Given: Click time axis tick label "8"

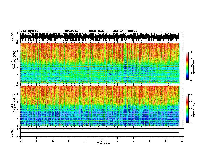Looking at the screenshot, I should (150, 141).
